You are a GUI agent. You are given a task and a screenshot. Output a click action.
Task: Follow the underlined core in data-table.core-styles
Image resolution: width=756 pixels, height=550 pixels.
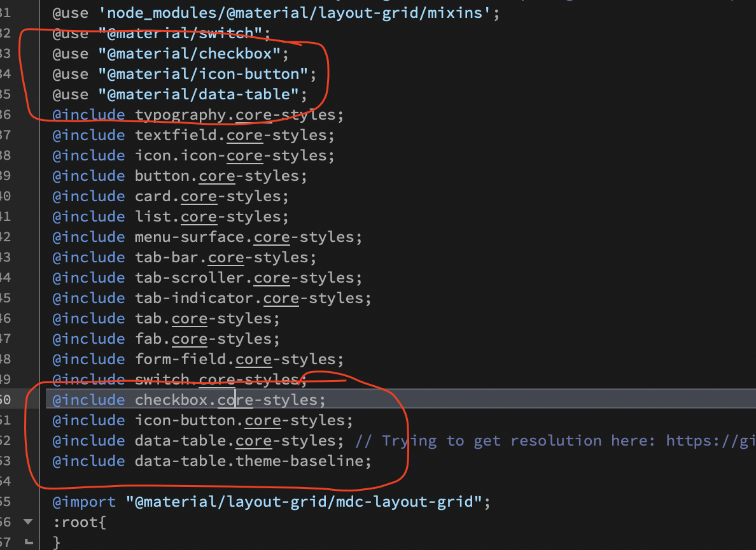tap(253, 440)
